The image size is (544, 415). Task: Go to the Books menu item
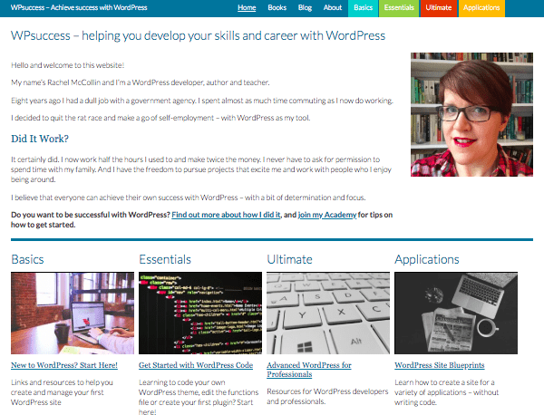277,7
